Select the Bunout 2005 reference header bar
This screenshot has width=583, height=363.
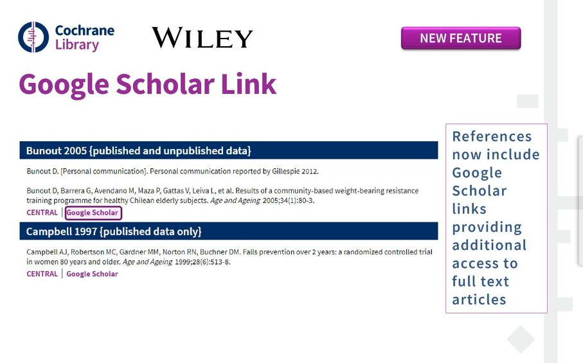coord(228,151)
